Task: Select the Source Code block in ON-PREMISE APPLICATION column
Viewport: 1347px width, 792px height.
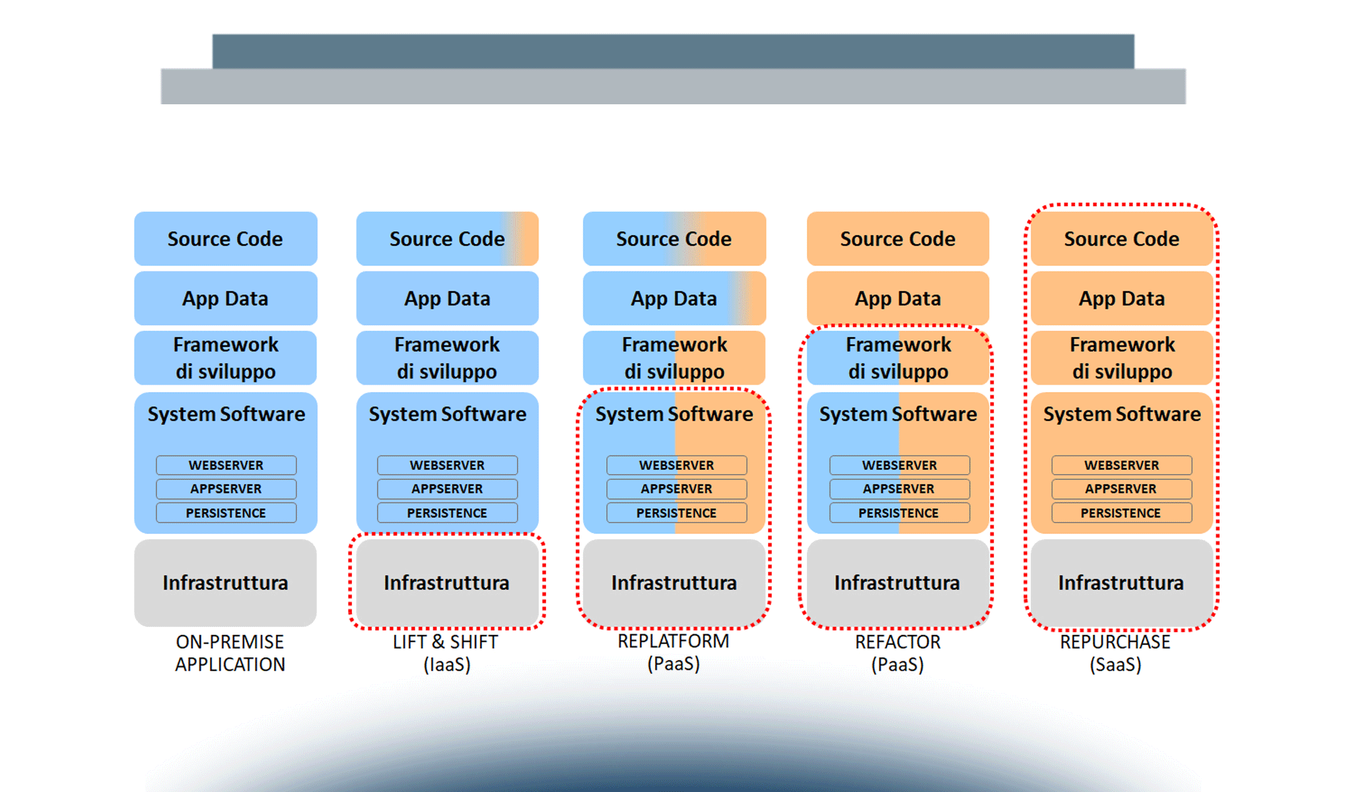Action: [x=225, y=239]
